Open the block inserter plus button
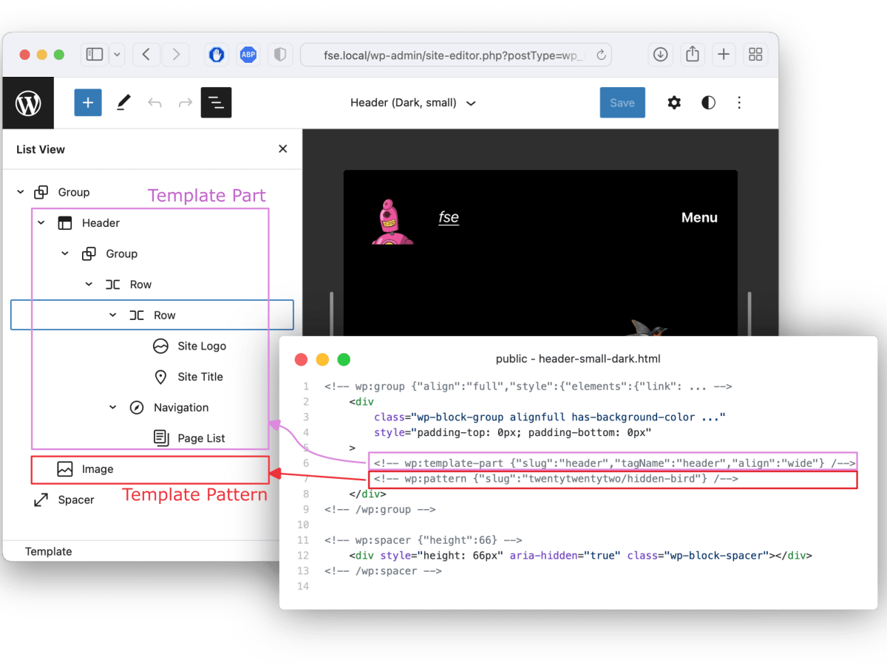Viewport: 887px width, 665px height. click(x=87, y=103)
